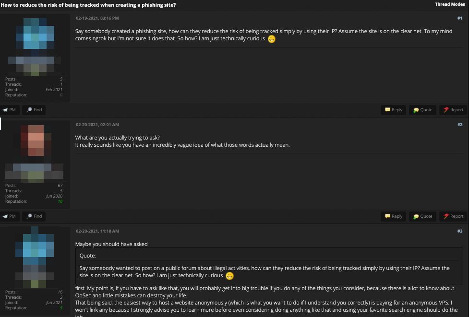Reply to post #1
The width and height of the screenshot is (469, 317).
[394, 110]
